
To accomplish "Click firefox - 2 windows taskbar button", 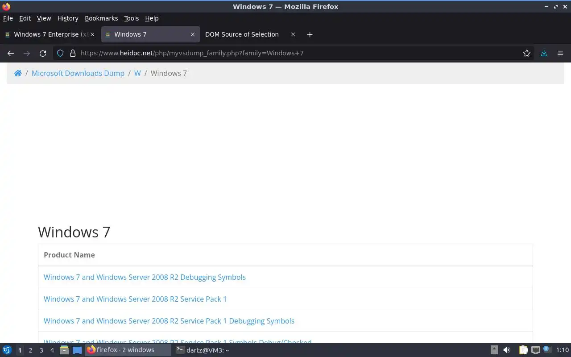I will point(128,350).
